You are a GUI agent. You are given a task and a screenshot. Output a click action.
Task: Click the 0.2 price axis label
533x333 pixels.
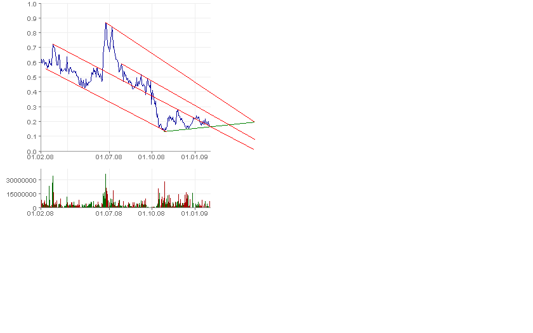pyautogui.click(x=32, y=122)
